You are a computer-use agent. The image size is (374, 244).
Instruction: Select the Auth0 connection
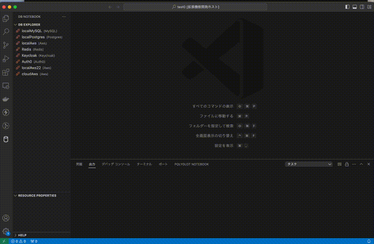pos(42,61)
